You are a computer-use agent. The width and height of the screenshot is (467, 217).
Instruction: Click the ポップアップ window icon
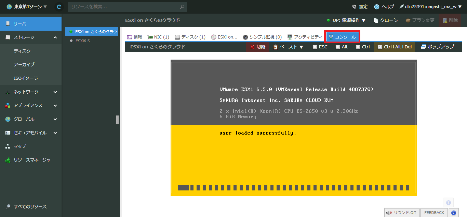[x=424, y=47]
